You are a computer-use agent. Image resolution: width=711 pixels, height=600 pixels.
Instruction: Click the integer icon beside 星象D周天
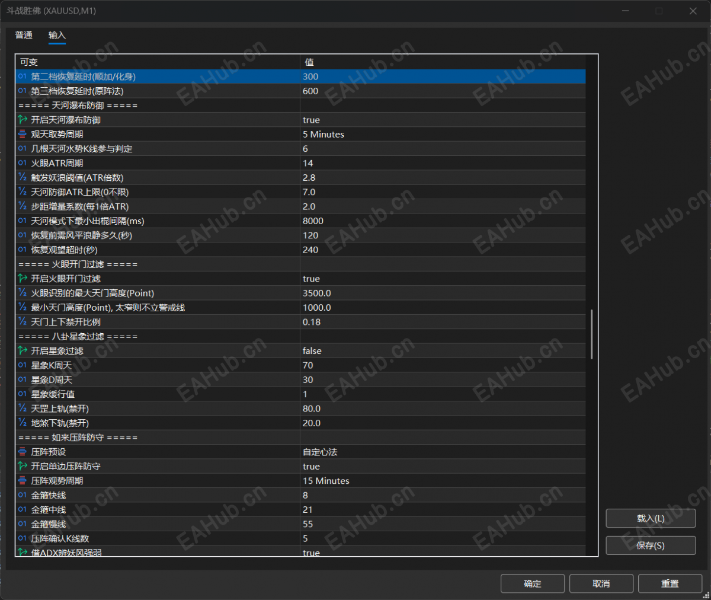pos(23,379)
